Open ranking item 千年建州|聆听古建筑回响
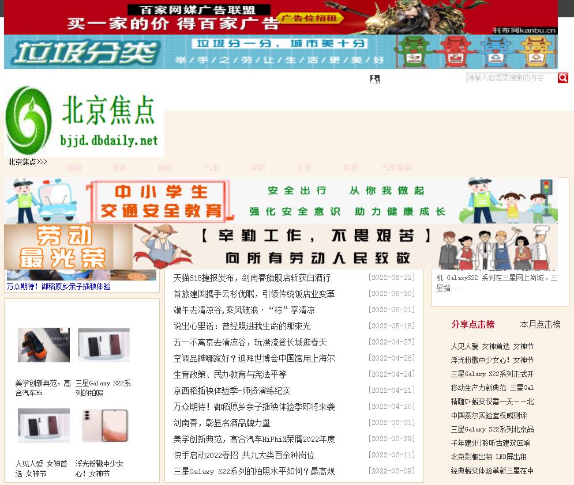574x485 pixels. [490, 443]
